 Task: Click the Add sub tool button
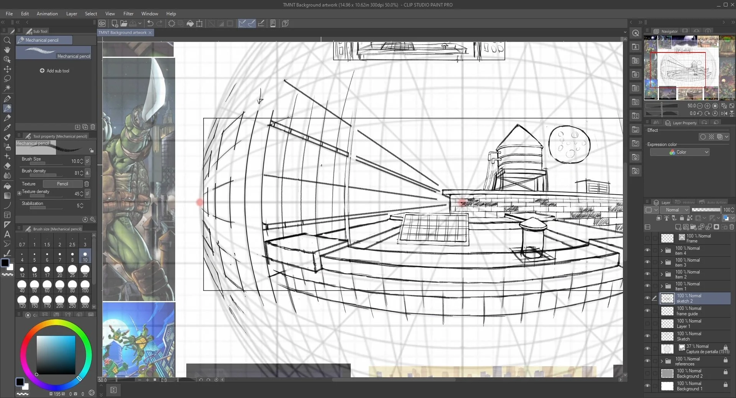point(55,70)
